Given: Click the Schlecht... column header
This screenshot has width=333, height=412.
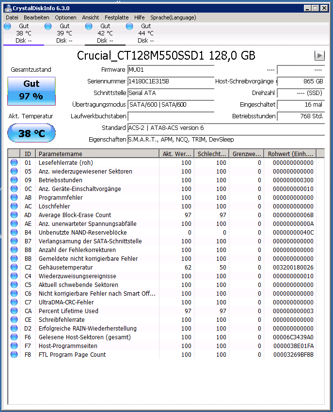Looking at the screenshot, I should pyautogui.click(x=211, y=154).
